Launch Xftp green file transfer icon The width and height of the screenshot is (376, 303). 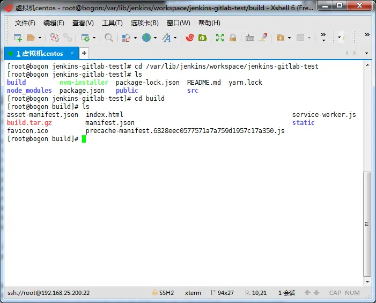point(202,38)
